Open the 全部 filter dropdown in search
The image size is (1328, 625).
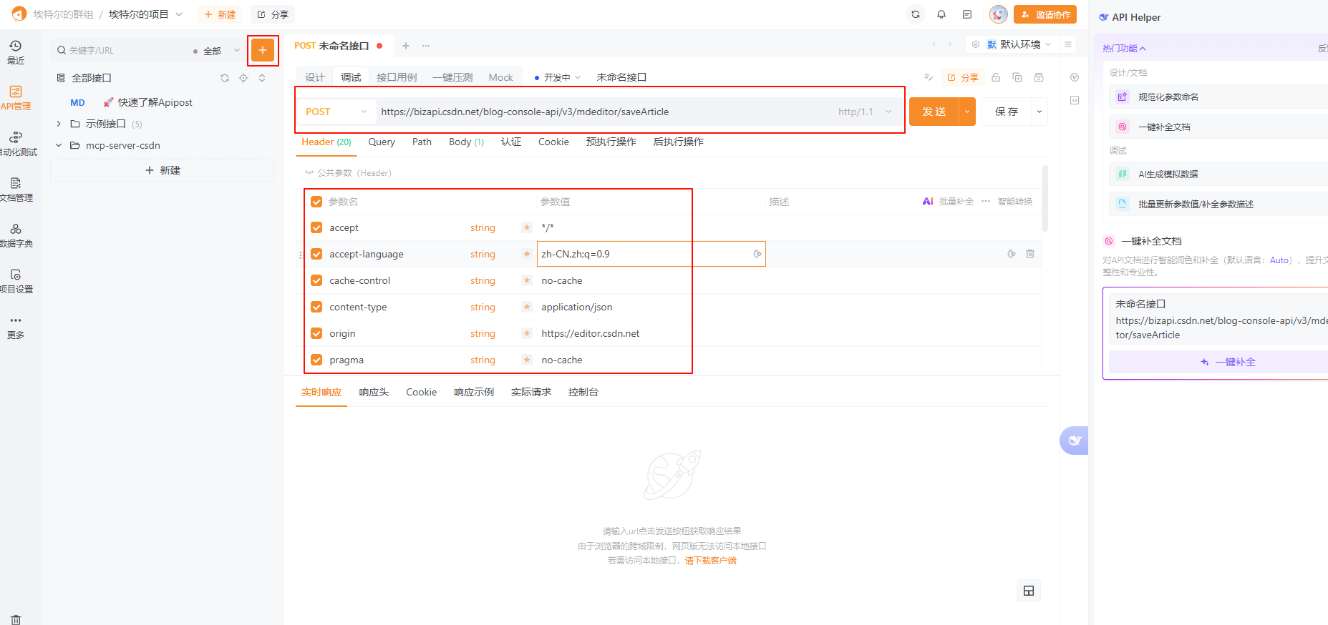217,51
